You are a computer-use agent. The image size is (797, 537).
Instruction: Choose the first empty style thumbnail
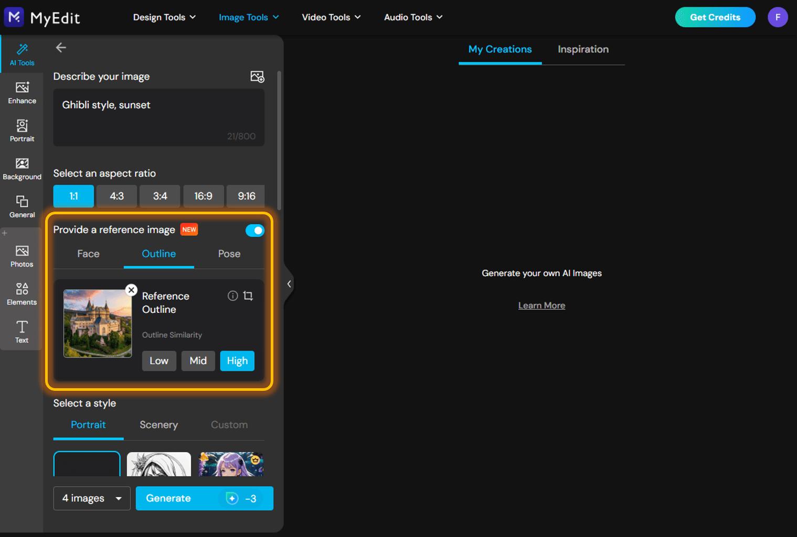coord(87,464)
